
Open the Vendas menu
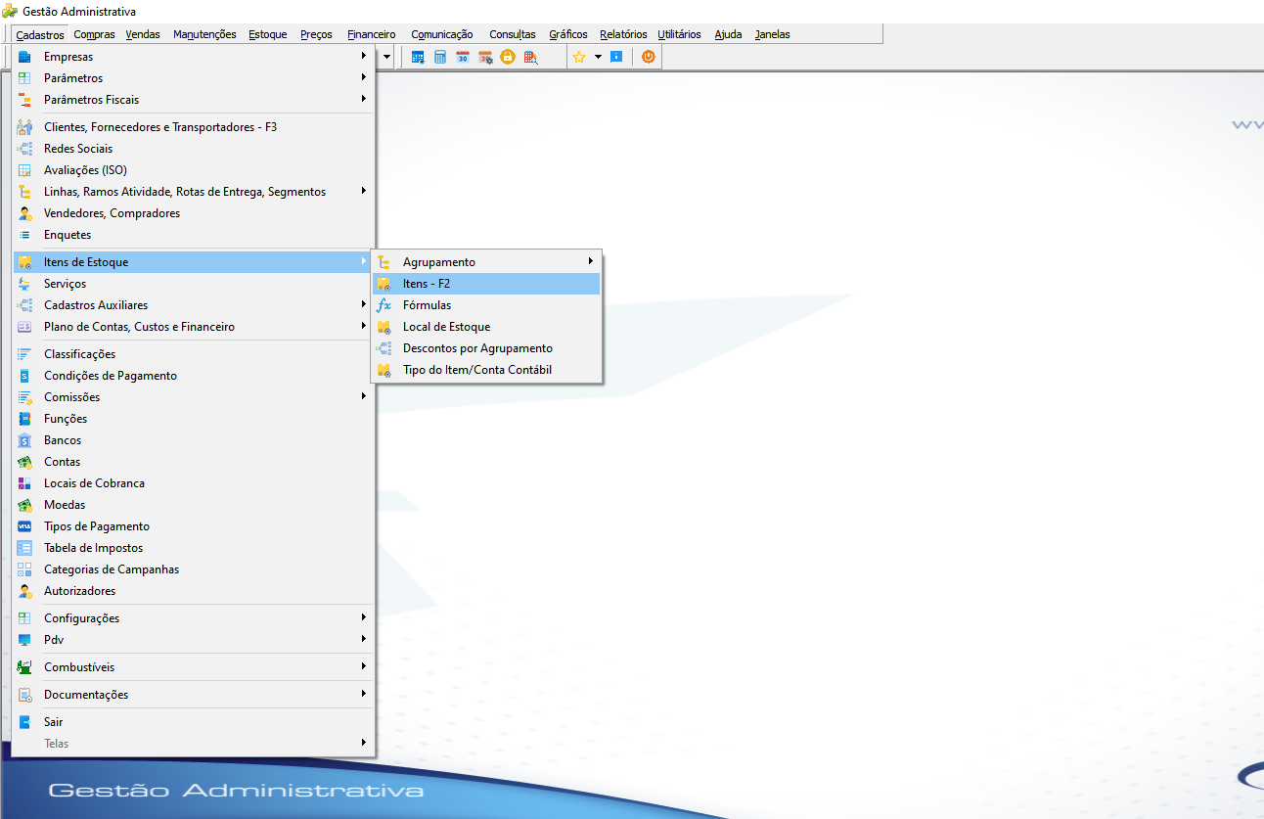pyautogui.click(x=143, y=34)
